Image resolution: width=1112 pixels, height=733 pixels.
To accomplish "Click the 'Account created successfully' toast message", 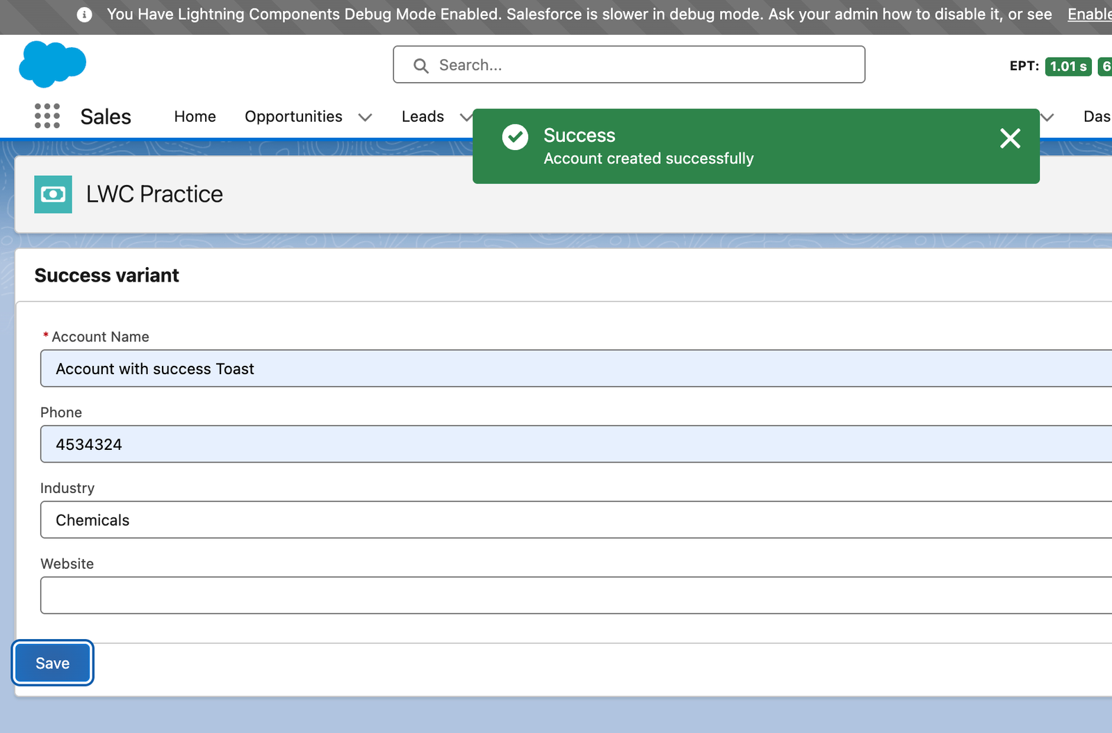I will click(x=648, y=159).
